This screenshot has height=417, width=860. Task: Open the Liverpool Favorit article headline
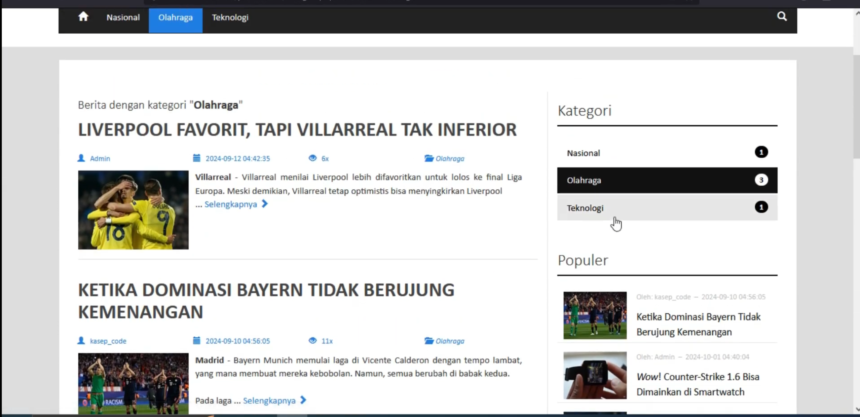(x=297, y=130)
